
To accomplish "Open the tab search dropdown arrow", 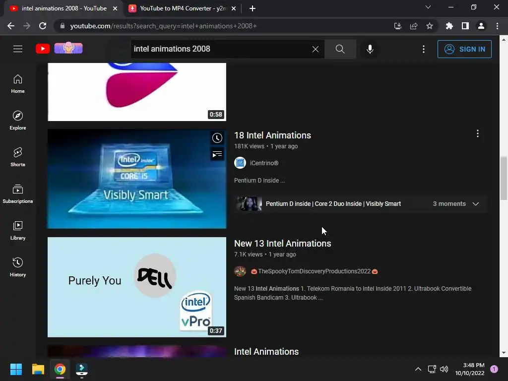I will [428, 7].
